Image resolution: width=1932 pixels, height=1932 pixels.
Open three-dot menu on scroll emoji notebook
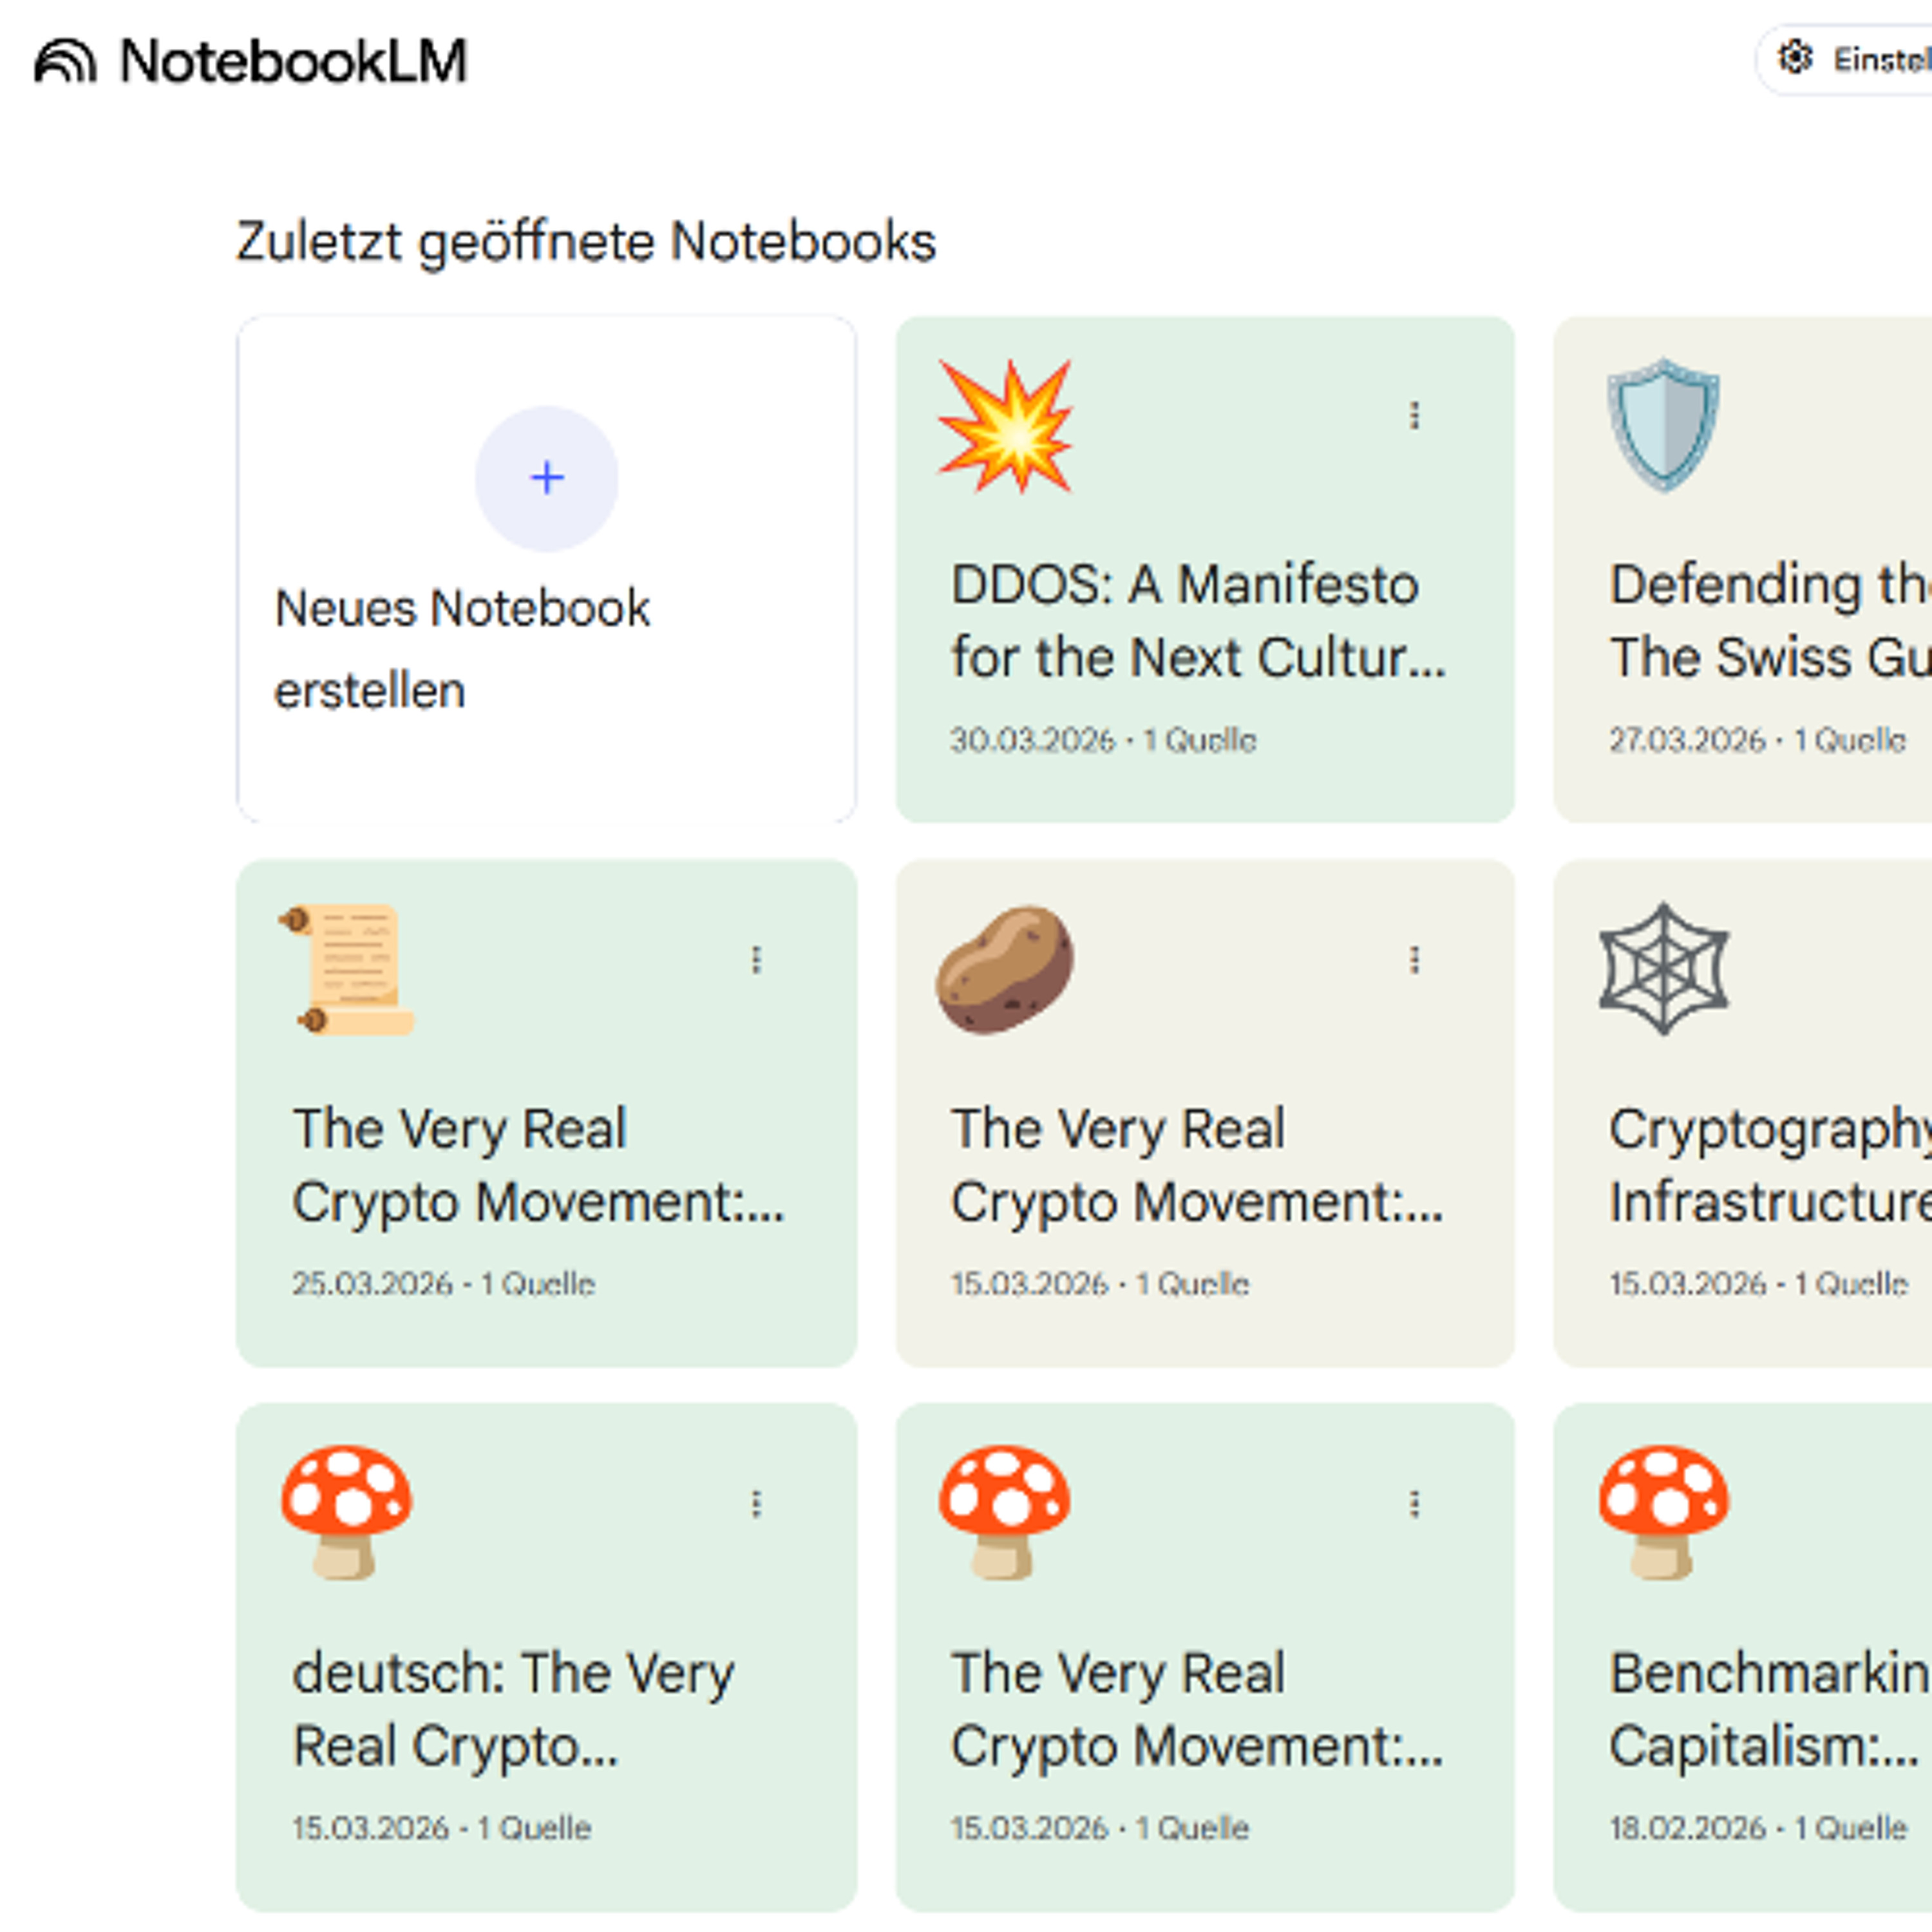pos(756,960)
